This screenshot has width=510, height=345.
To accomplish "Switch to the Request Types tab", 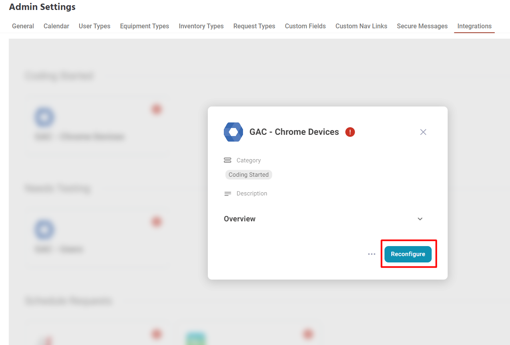I will [x=254, y=26].
